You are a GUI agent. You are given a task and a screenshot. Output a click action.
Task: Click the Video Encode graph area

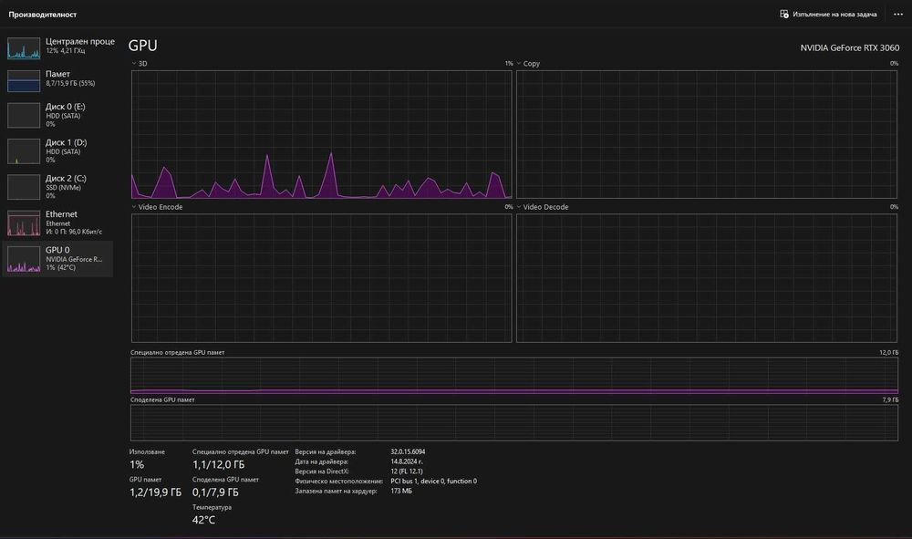coord(321,277)
